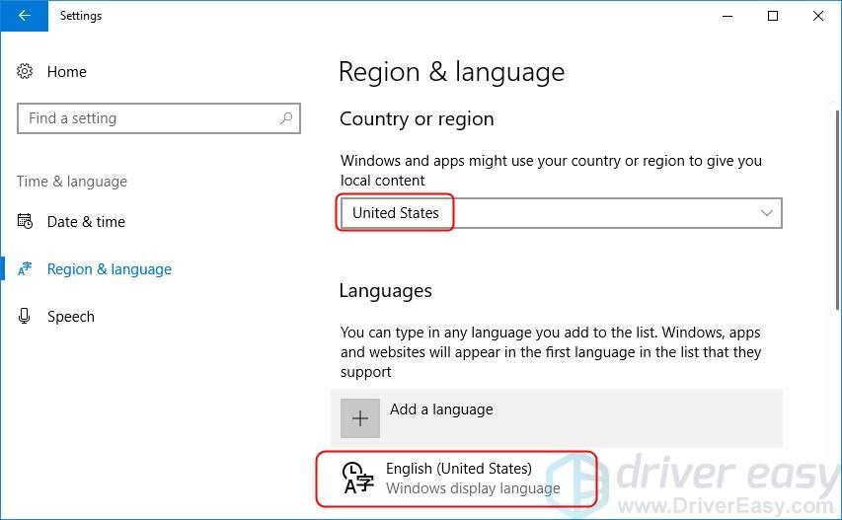Click the Speech microphone icon
The height and width of the screenshot is (520, 842).
coord(24,316)
